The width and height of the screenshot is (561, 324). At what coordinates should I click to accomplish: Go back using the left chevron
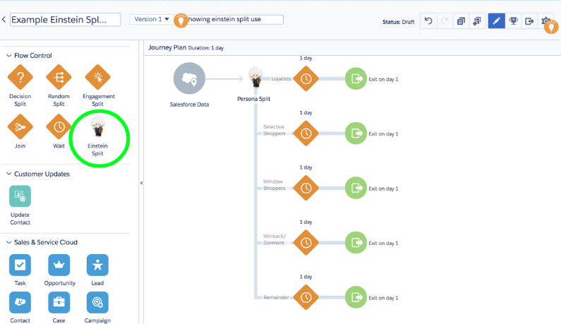pos(4,20)
